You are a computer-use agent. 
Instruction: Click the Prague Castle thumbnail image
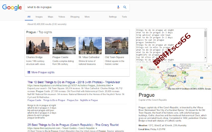64,46
